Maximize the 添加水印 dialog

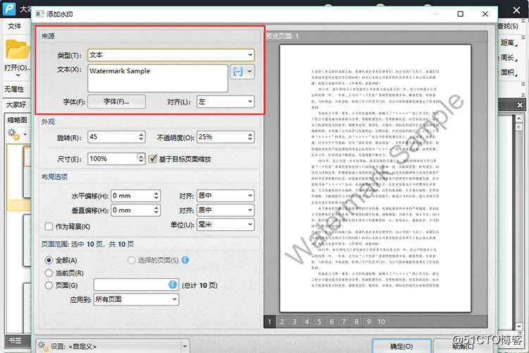coord(460,14)
